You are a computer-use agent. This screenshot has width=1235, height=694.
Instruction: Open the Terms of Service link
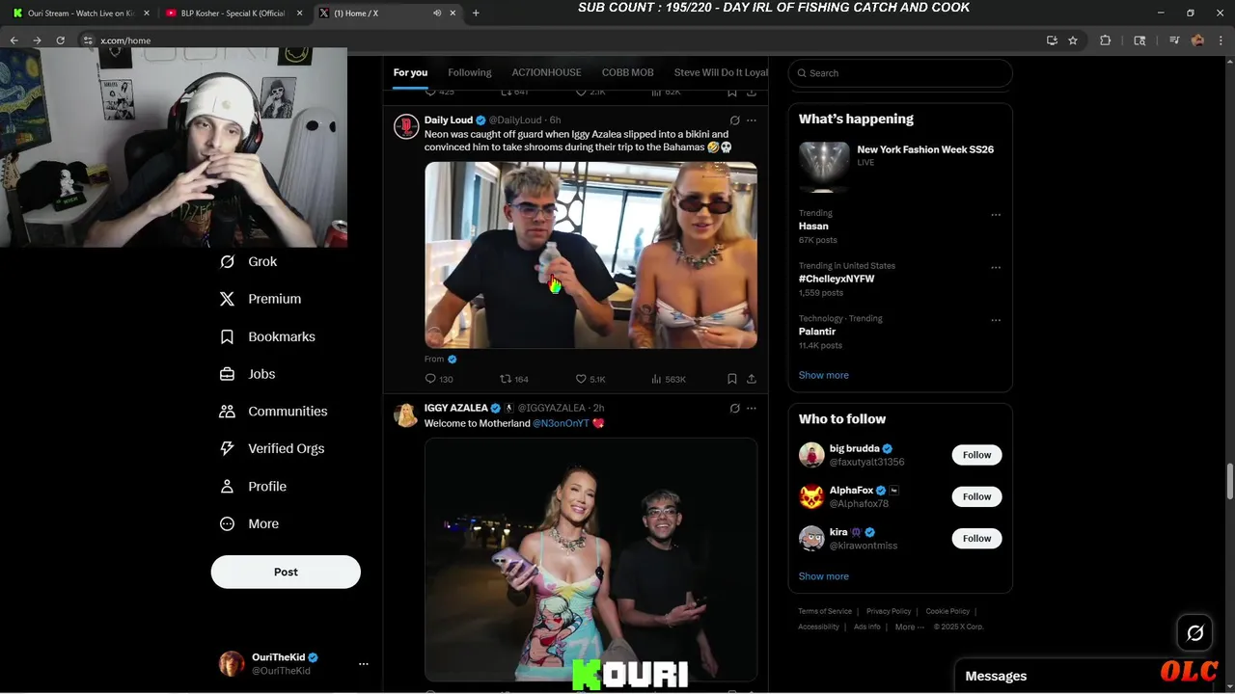825,611
